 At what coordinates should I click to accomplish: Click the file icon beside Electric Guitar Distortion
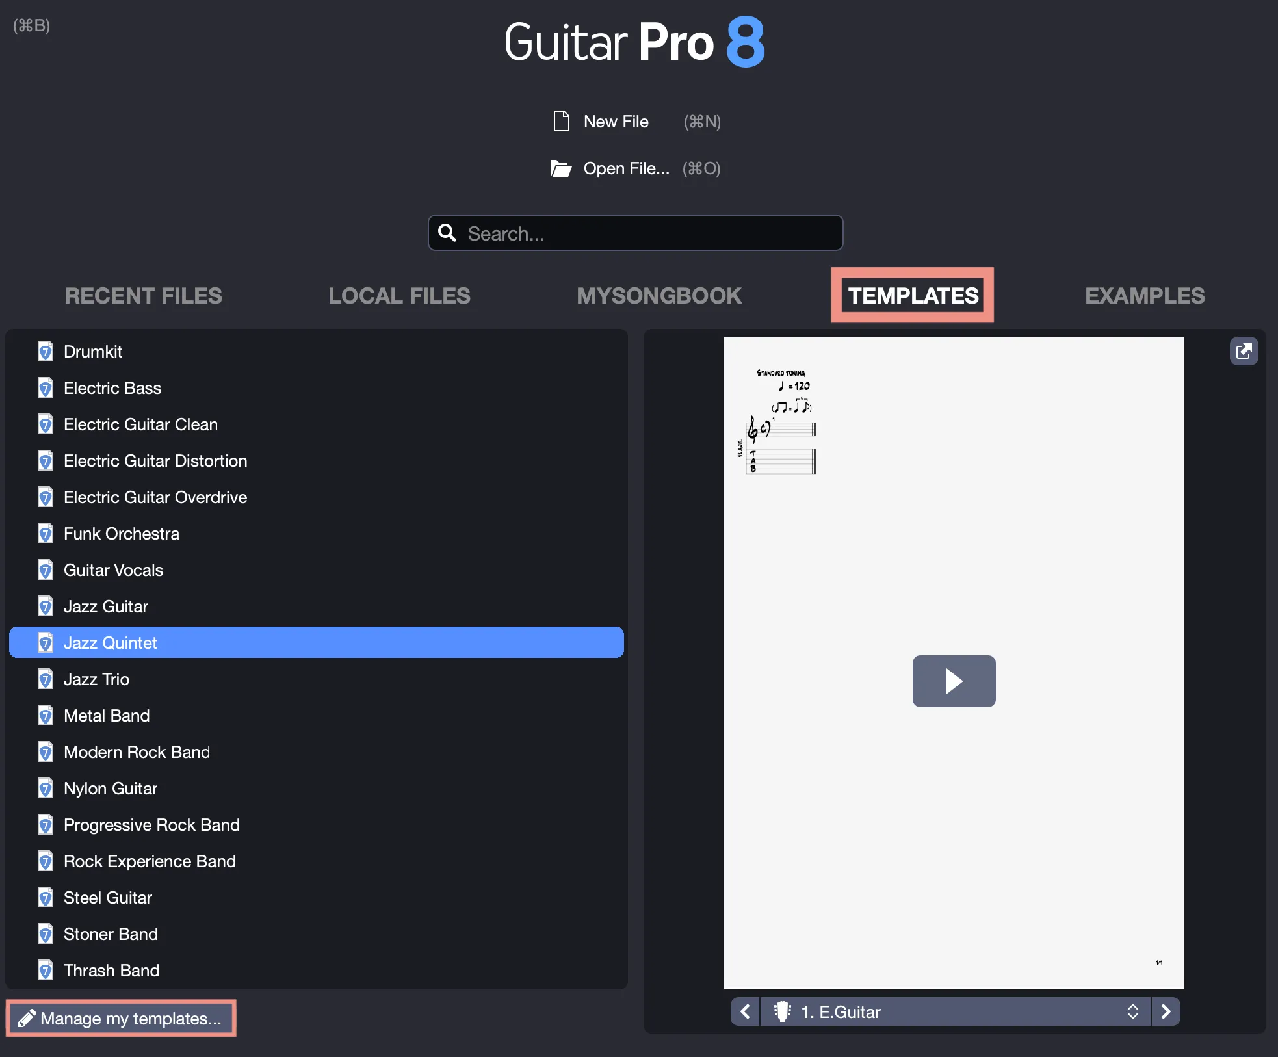pos(46,461)
